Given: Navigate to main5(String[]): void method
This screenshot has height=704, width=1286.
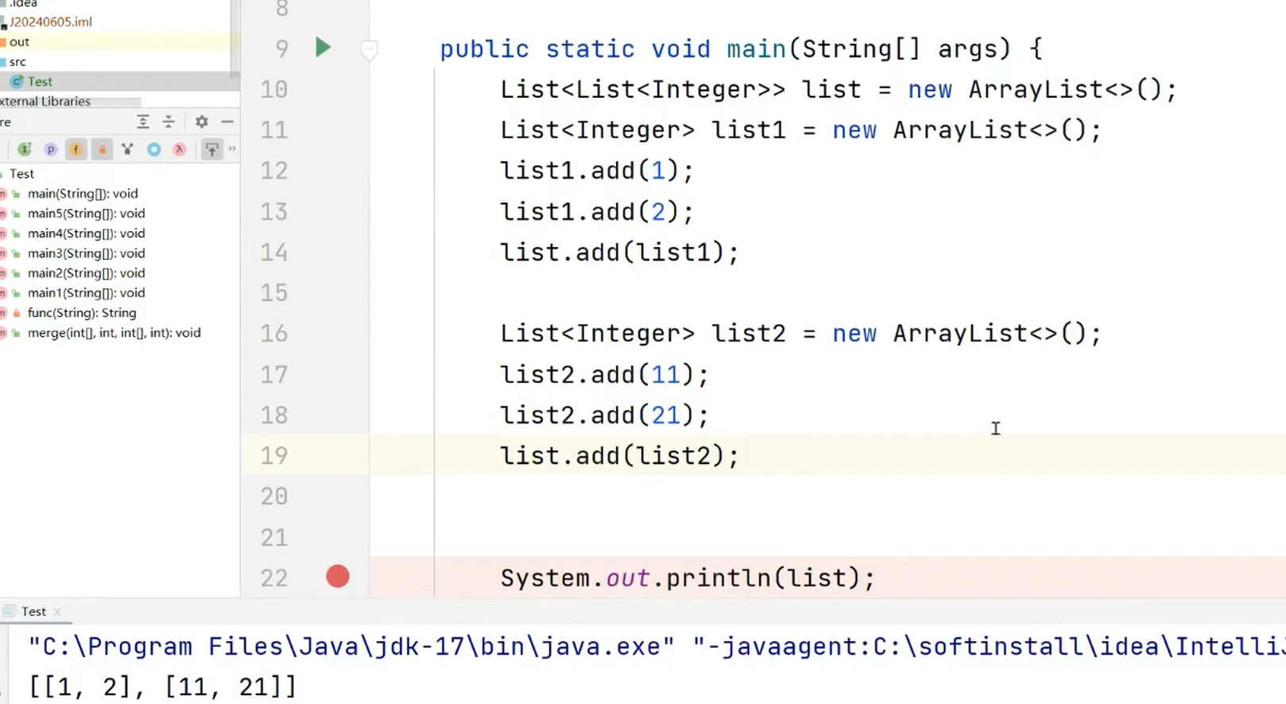Looking at the screenshot, I should 87,213.
